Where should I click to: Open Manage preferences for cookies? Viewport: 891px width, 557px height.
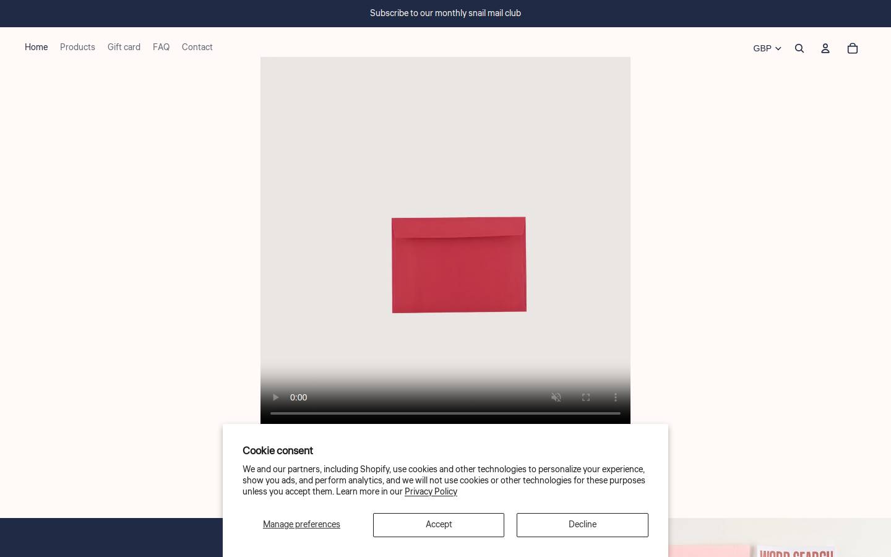pyautogui.click(x=301, y=525)
